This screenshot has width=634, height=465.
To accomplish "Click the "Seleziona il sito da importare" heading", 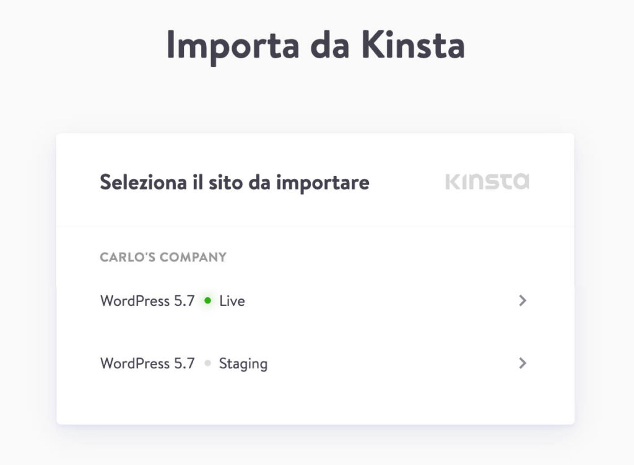I will tap(235, 183).
